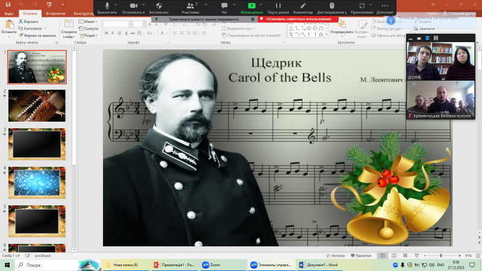Show single speaker in Zoom video panel
Viewport: 482px width, 271px height.
(419, 38)
